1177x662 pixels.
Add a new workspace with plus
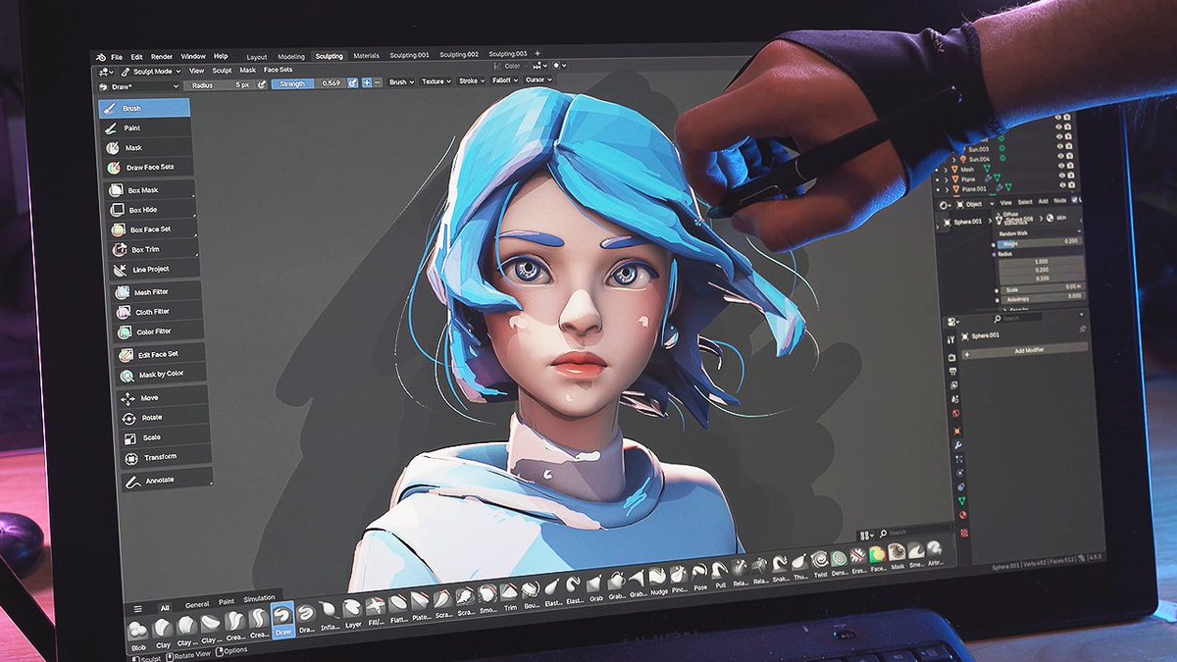coord(537,53)
